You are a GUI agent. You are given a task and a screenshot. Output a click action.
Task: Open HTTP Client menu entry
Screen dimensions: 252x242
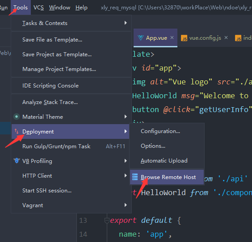tap(71, 176)
